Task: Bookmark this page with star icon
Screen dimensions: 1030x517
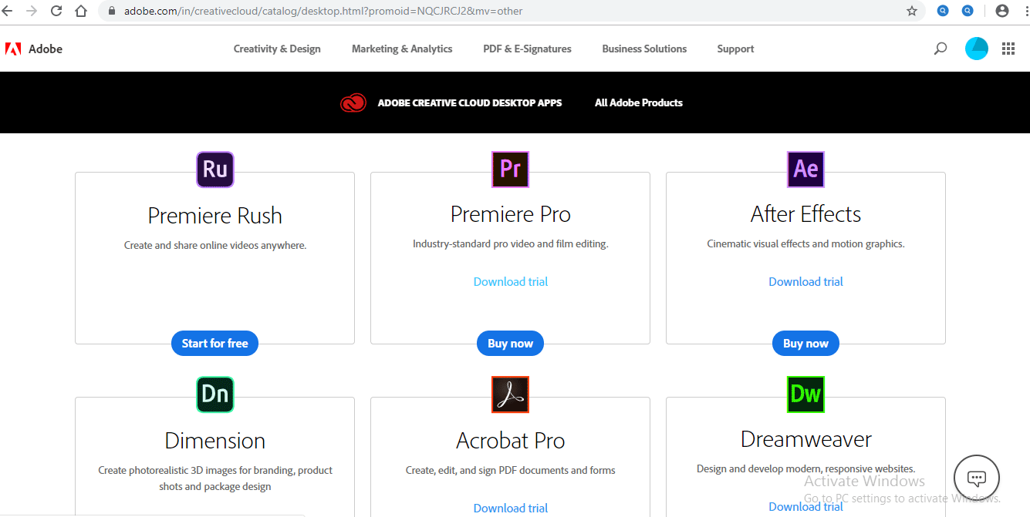Action: point(912,12)
